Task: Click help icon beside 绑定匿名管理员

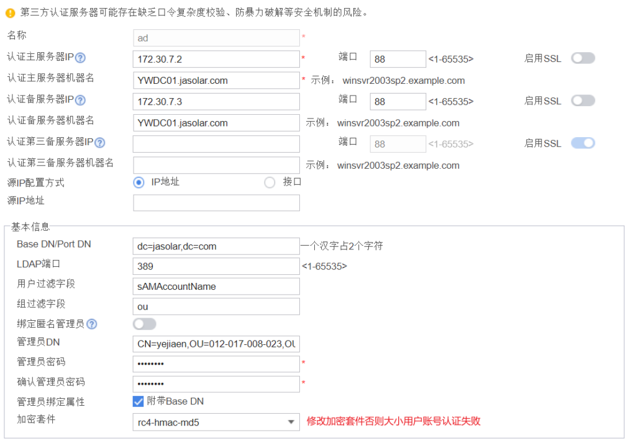Action: coord(92,324)
